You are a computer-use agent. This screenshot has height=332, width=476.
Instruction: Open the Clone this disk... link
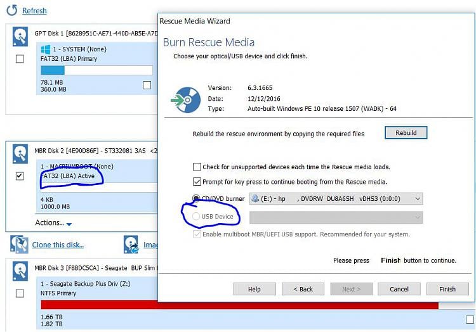pyautogui.click(x=58, y=245)
